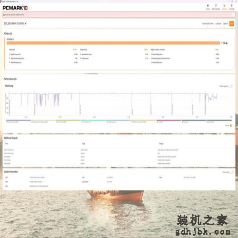The image size is (238, 238).
Task: Select red GPU Load legend line
Action: tap(169, 120)
